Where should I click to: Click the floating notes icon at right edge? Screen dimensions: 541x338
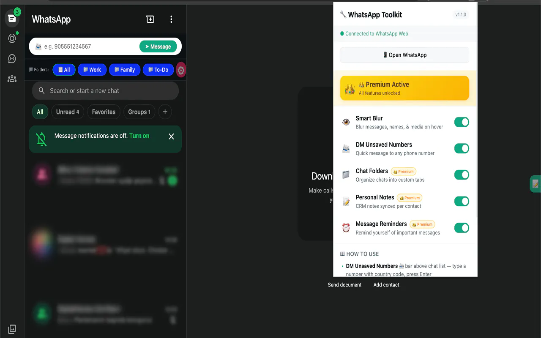click(x=535, y=184)
